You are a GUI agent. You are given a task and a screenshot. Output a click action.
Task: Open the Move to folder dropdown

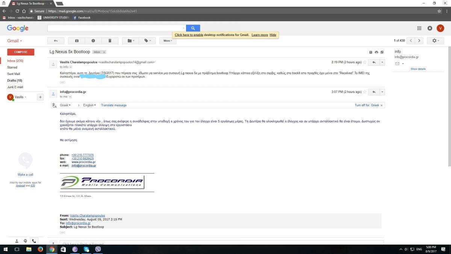coord(131,41)
